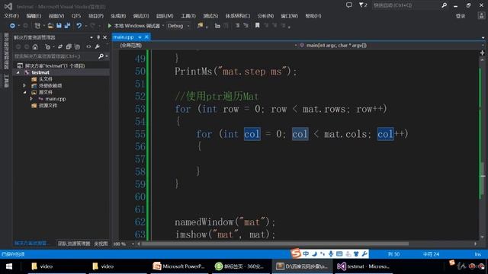Click the Sogou toolbar wrench settings icon

click(364, 253)
